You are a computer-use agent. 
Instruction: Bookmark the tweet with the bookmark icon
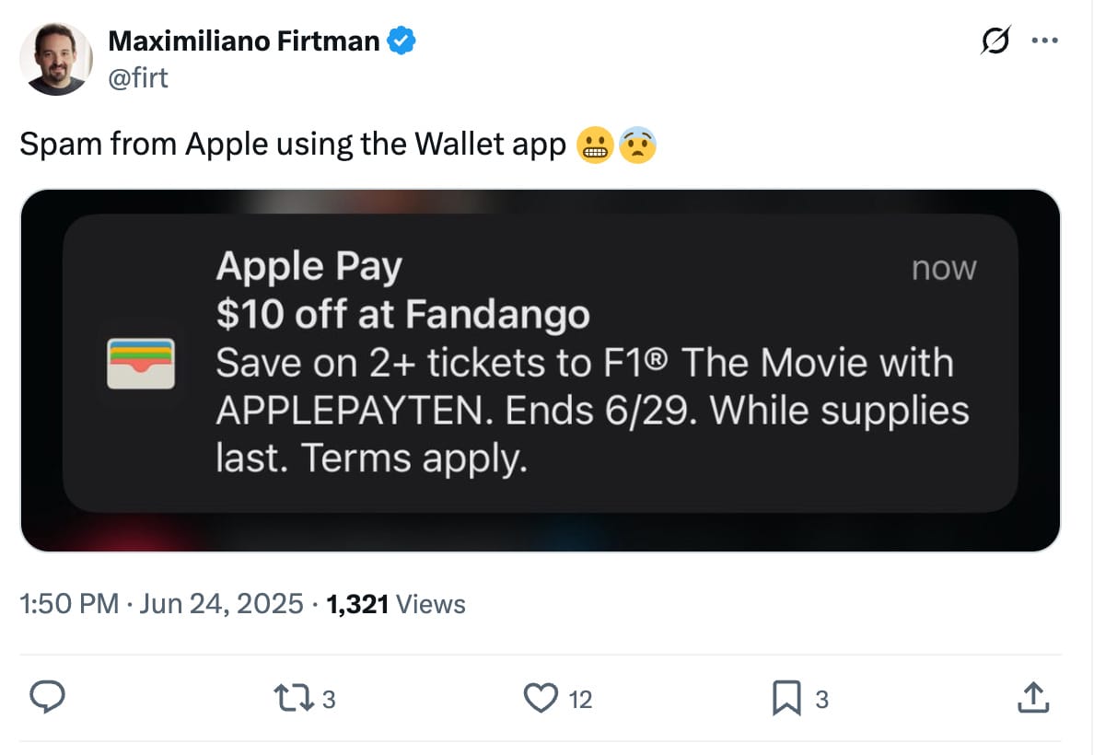786,698
